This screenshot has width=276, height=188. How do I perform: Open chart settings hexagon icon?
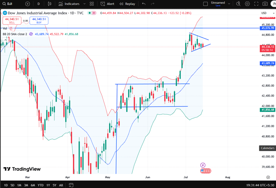(247, 4)
